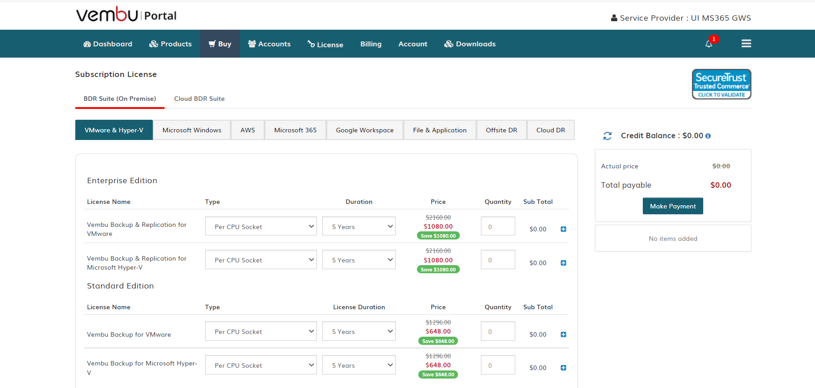
Task: Open the Accounts menu
Action: (x=269, y=44)
